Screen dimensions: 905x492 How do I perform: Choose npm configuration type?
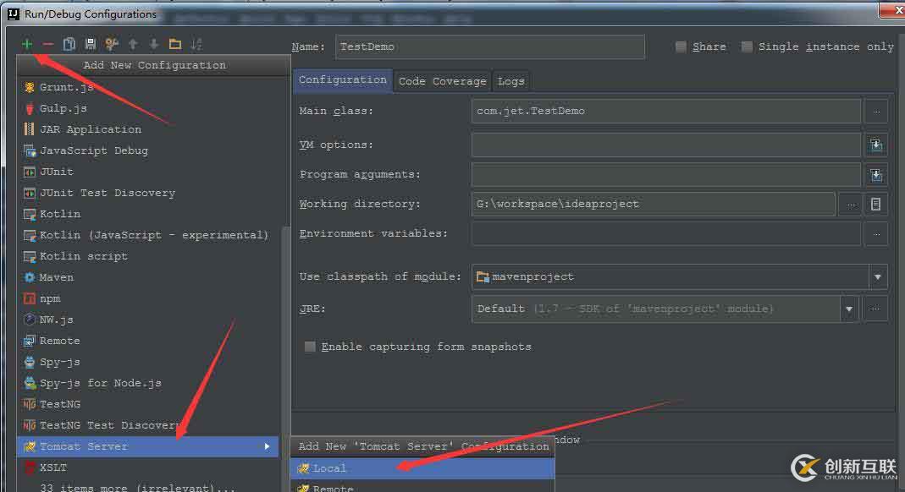pos(149,298)
